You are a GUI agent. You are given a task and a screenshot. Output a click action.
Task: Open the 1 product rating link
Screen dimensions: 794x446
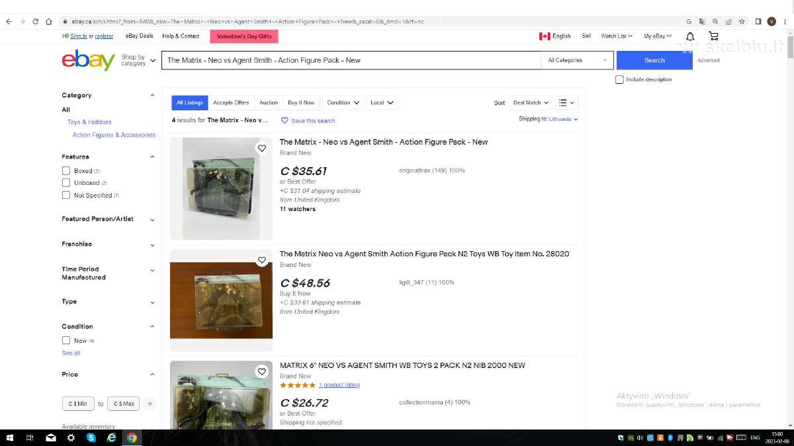[339, 385]
